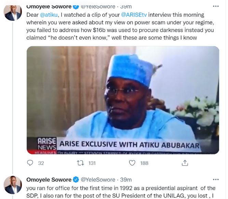Open the 32 replies count
Screen dimensions: 228x199
(x=41, y=163)
